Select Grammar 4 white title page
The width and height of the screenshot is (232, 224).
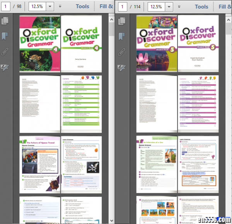coord(81,44)
